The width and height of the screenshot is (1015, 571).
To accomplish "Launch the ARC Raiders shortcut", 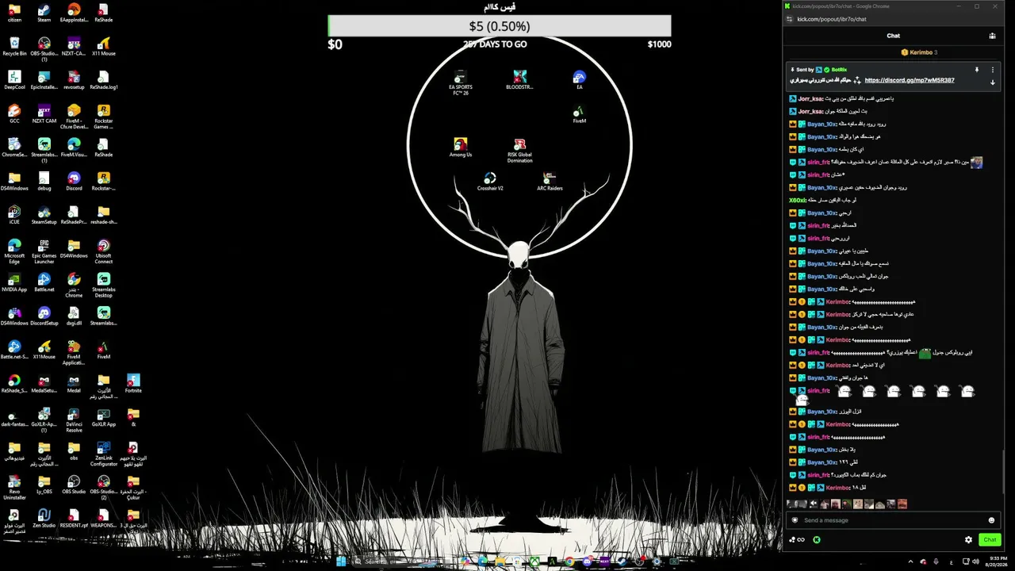I will (x=550, y=182).
